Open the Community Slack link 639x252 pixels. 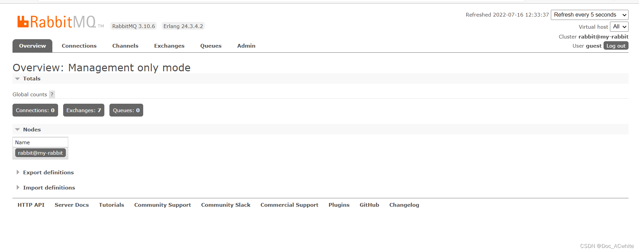coord(226,205)
